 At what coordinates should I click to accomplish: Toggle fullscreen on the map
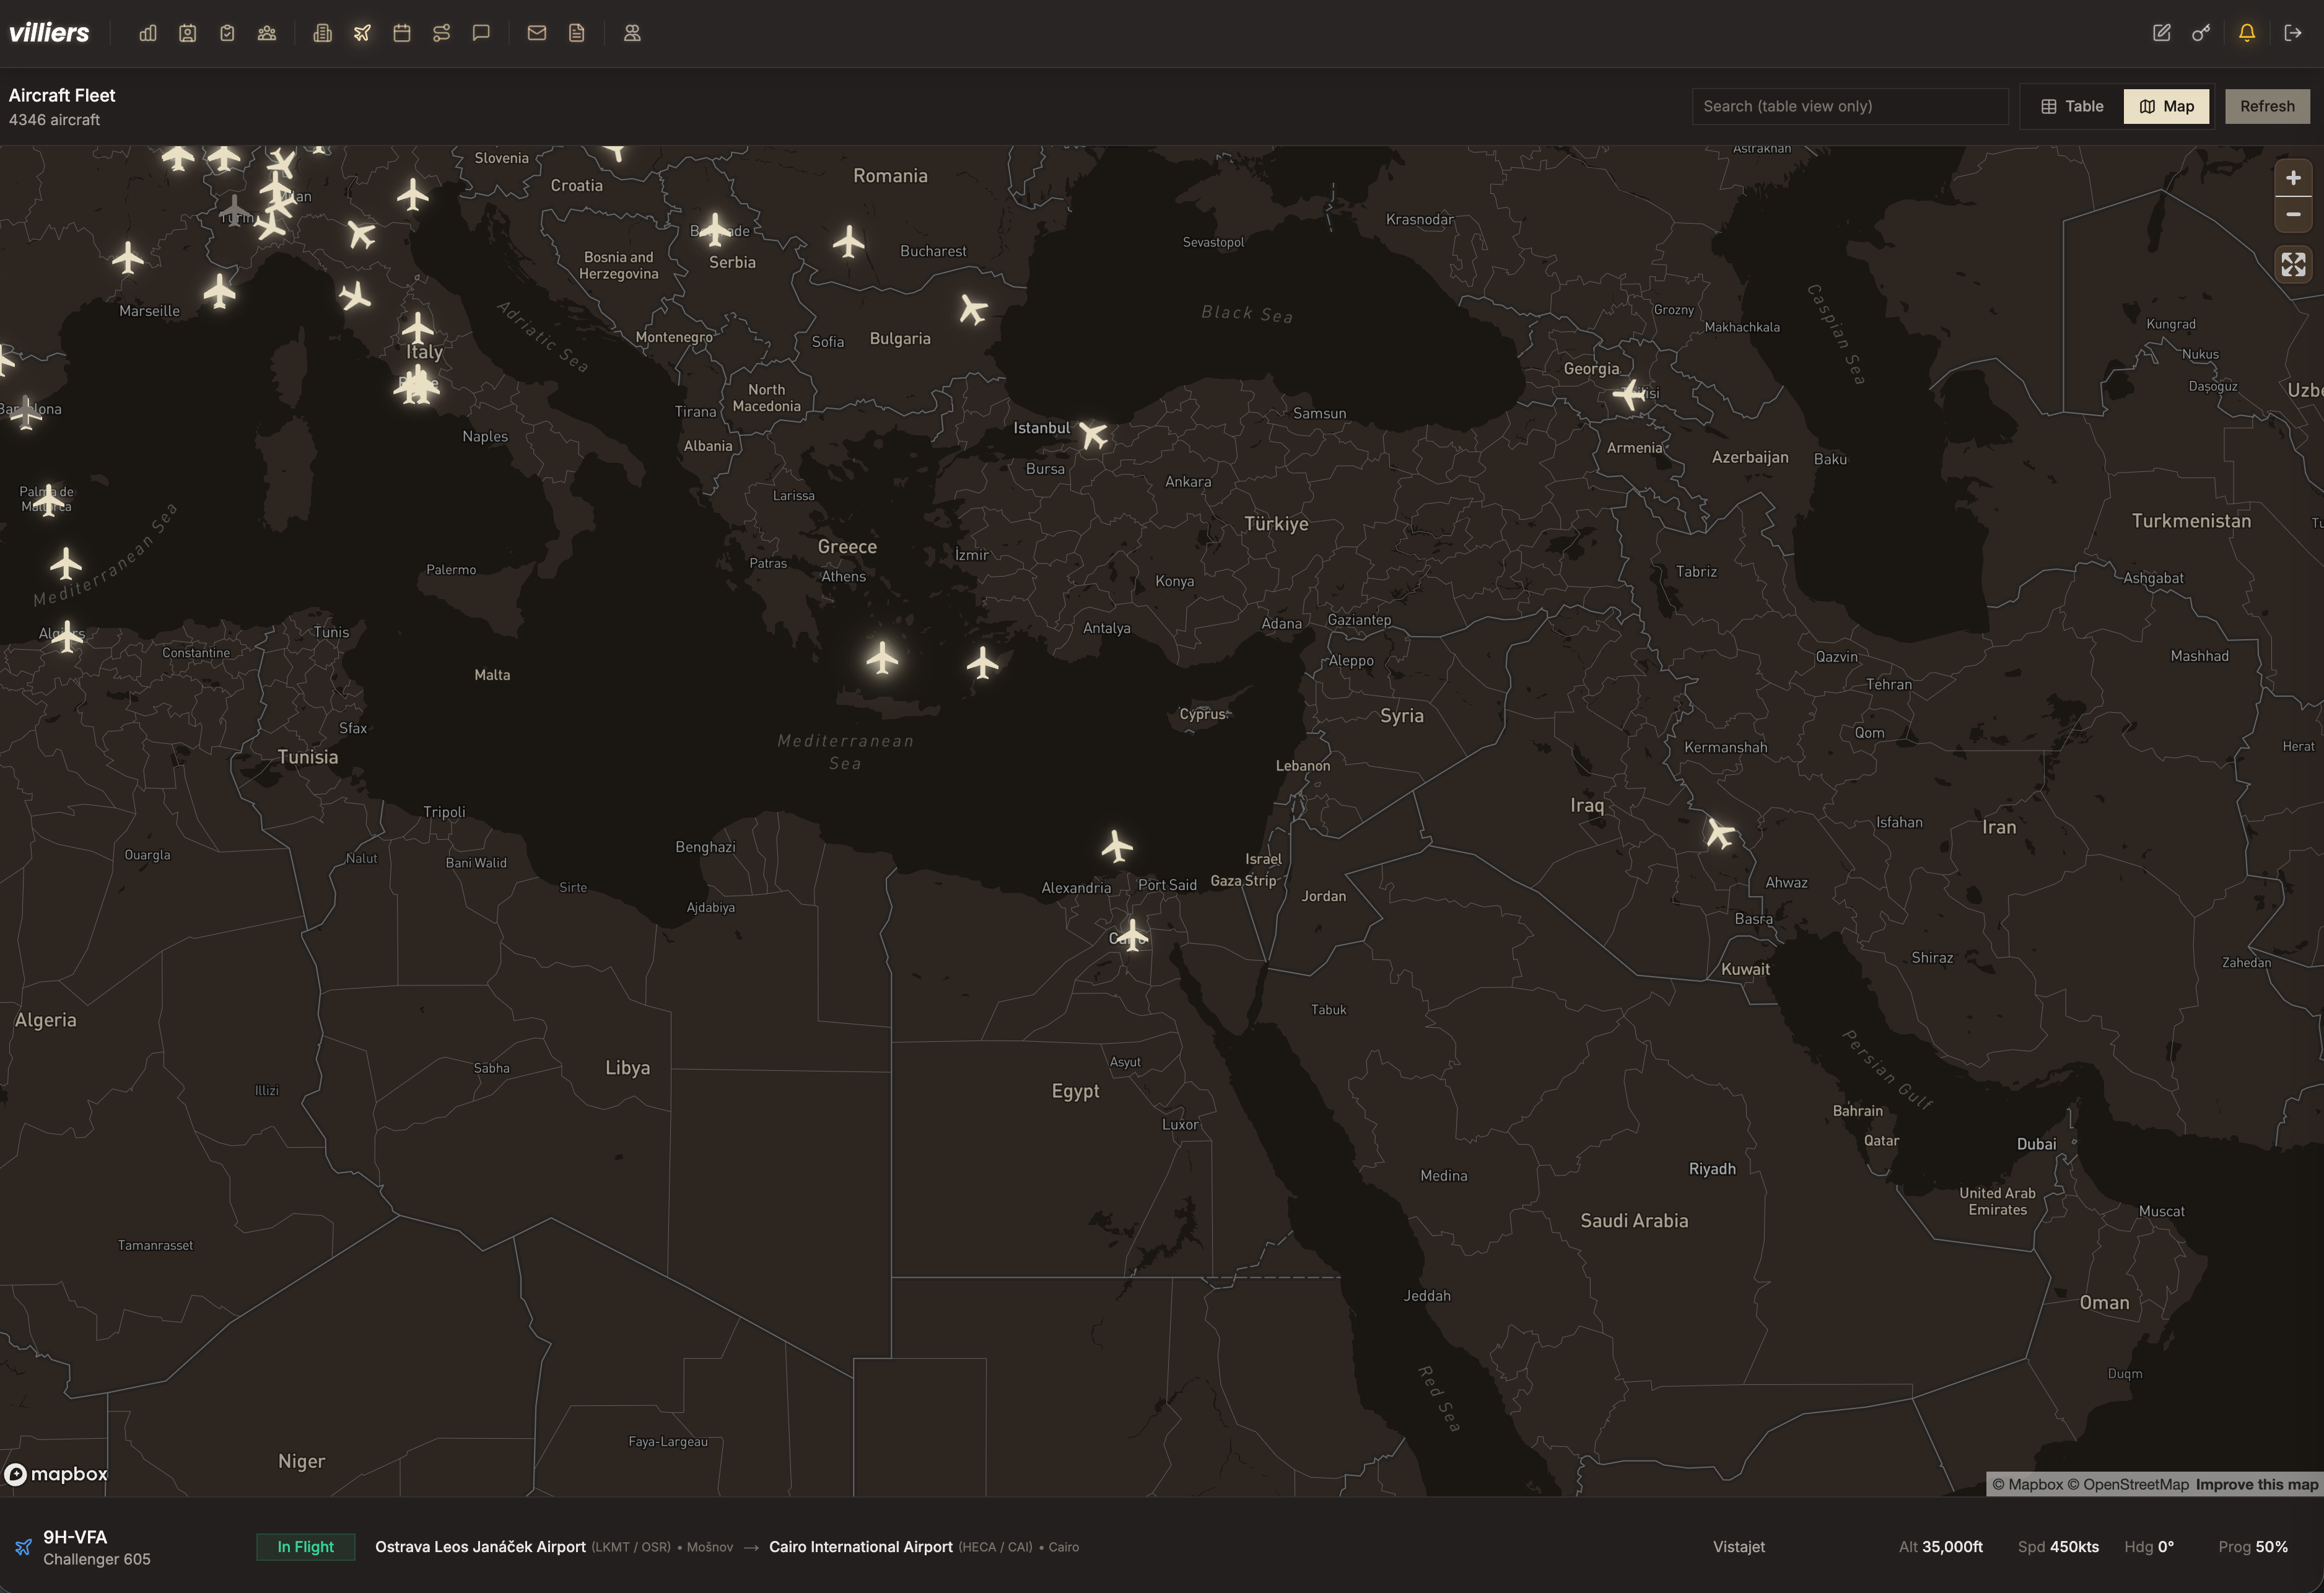click(x=2292, y=265)
